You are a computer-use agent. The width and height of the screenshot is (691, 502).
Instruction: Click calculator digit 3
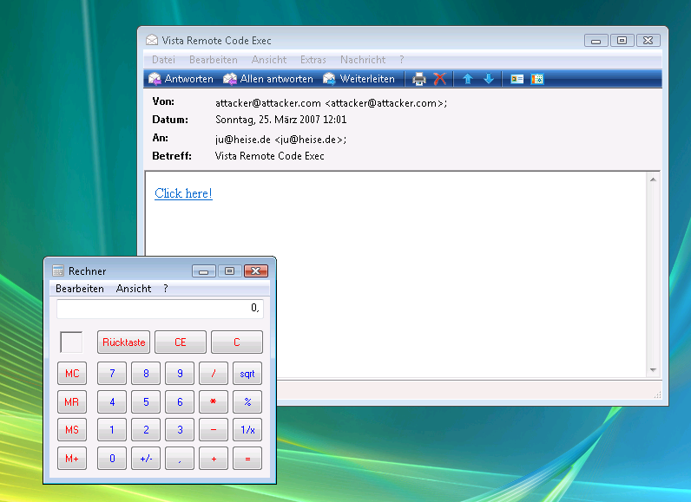click(x=180, y=430)
